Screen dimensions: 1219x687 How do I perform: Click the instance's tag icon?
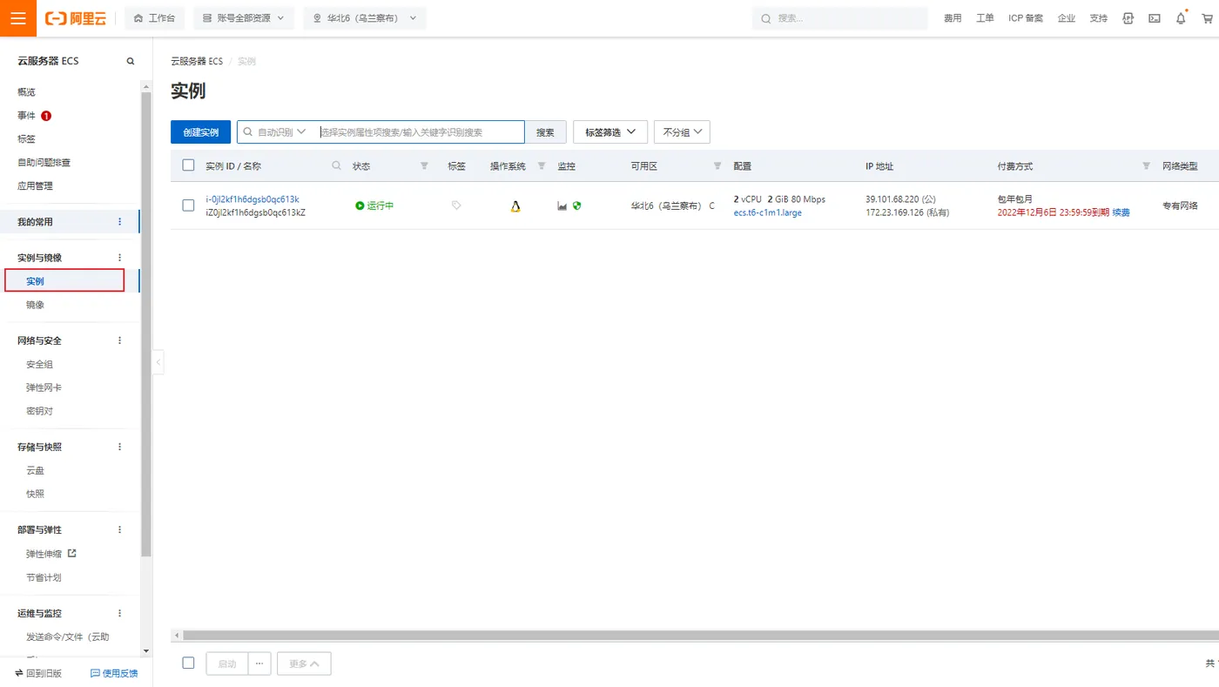tap(456, 205)
